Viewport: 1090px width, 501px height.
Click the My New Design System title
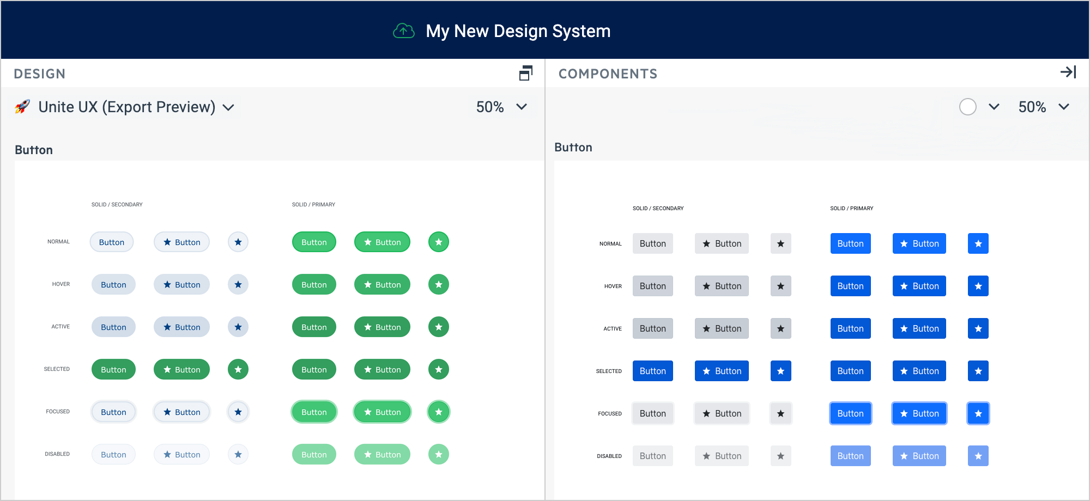coord(518,31)
